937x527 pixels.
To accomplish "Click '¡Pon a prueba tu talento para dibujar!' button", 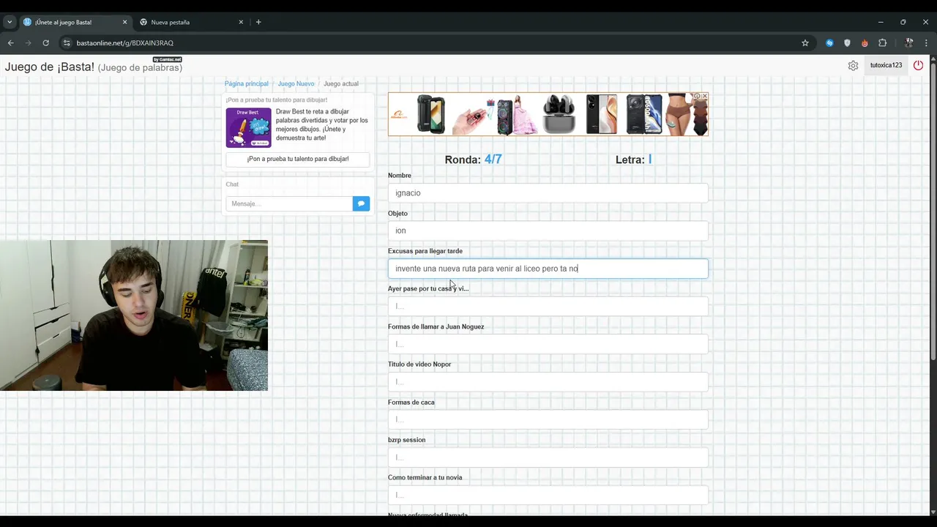I will 298,159.
